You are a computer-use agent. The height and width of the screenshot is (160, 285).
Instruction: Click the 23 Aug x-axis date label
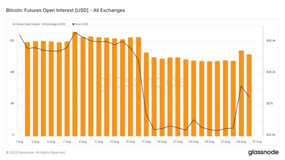coord(193,141)
